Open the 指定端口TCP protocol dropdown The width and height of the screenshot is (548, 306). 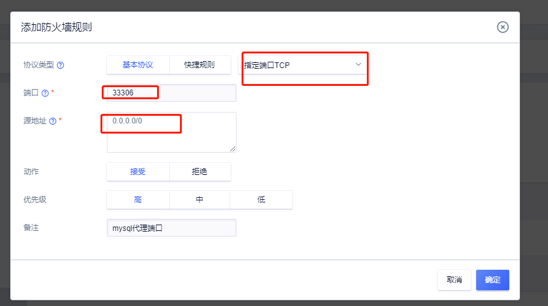[299, 65]
